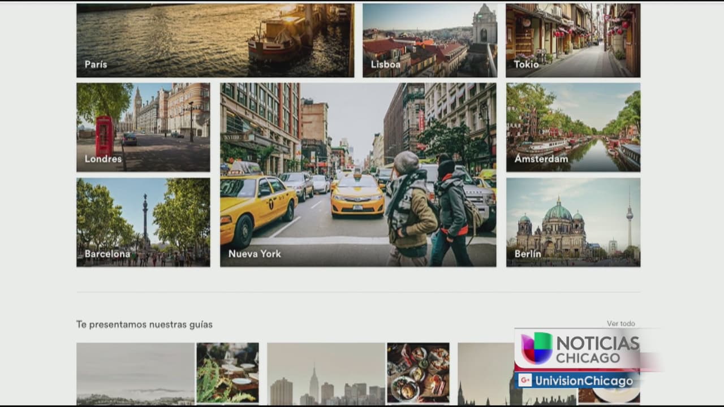Image resolution: width=724 pixels, height=407 pixels.
Task: Click the 'Te presentamos nuestras guías' heading
Action: tap(144, 324)
